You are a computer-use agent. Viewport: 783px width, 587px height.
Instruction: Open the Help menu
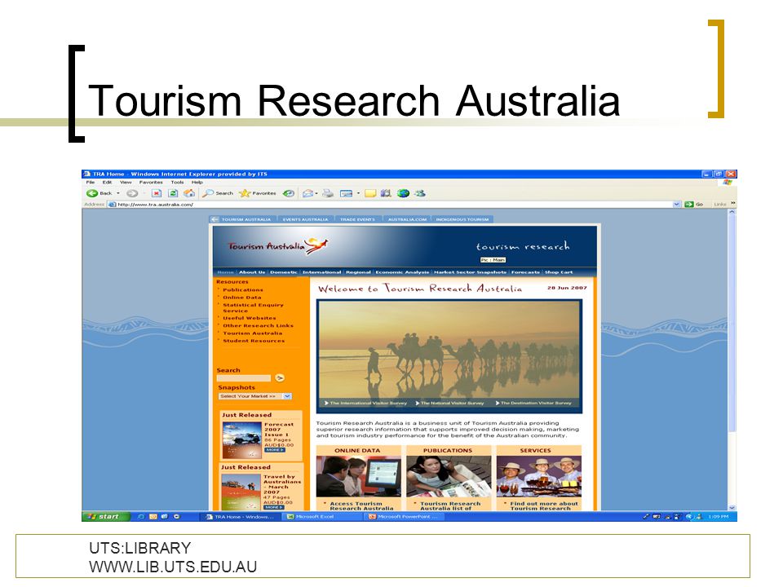(197, 182)
